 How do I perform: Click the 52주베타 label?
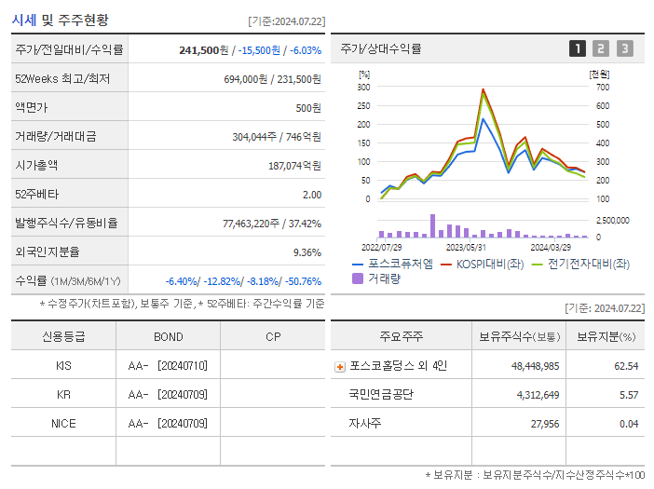click(x=36, y=195)
